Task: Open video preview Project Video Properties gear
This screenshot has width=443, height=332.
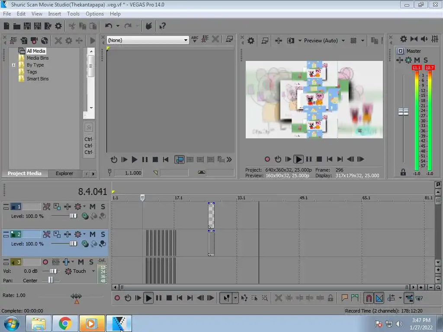Action: (250, 41)
